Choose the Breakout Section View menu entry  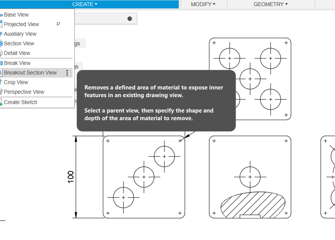(x=30, y=73)
